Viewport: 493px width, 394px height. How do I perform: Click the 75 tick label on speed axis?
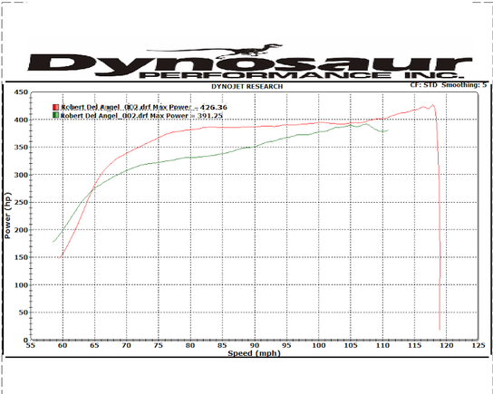pyautogui.click(x=159, y=346)
